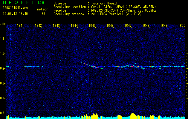188x119 pixels.
Task: Click the yellow intensity peak below 1645
Action: [95, 115]
